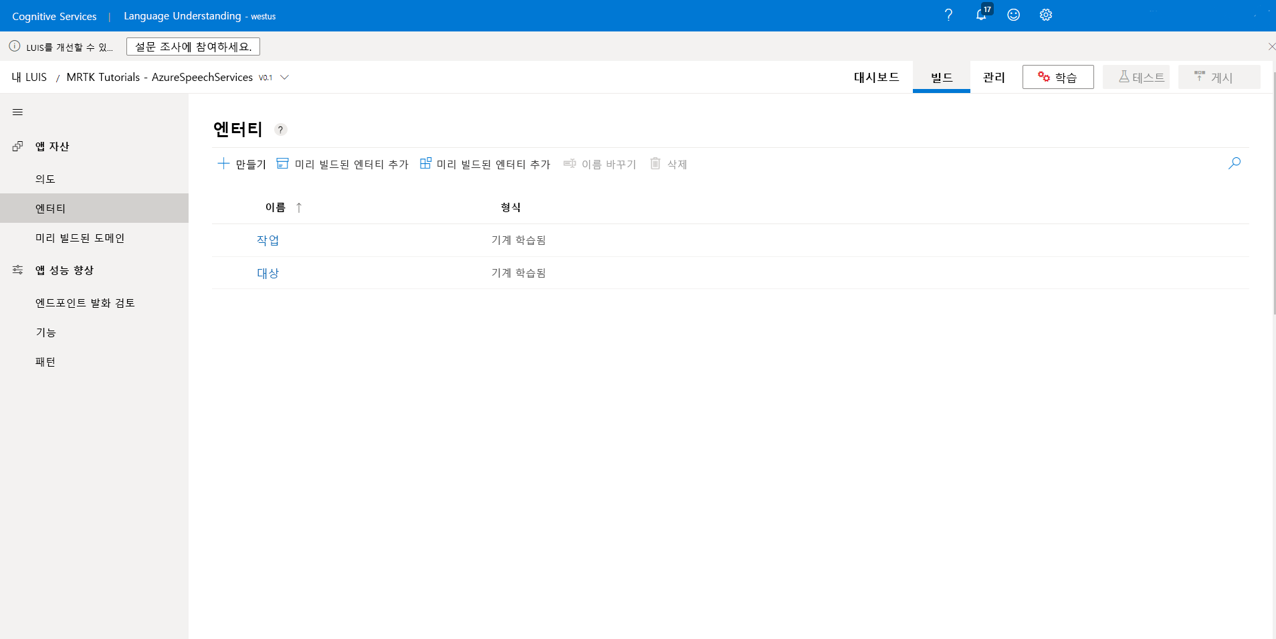
Task: Click the page vertical scrollbar
Action: coord(1273,194)
